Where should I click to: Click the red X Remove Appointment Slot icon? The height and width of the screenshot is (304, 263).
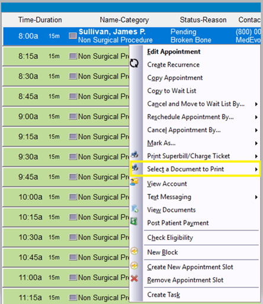[x=134, y=279]
